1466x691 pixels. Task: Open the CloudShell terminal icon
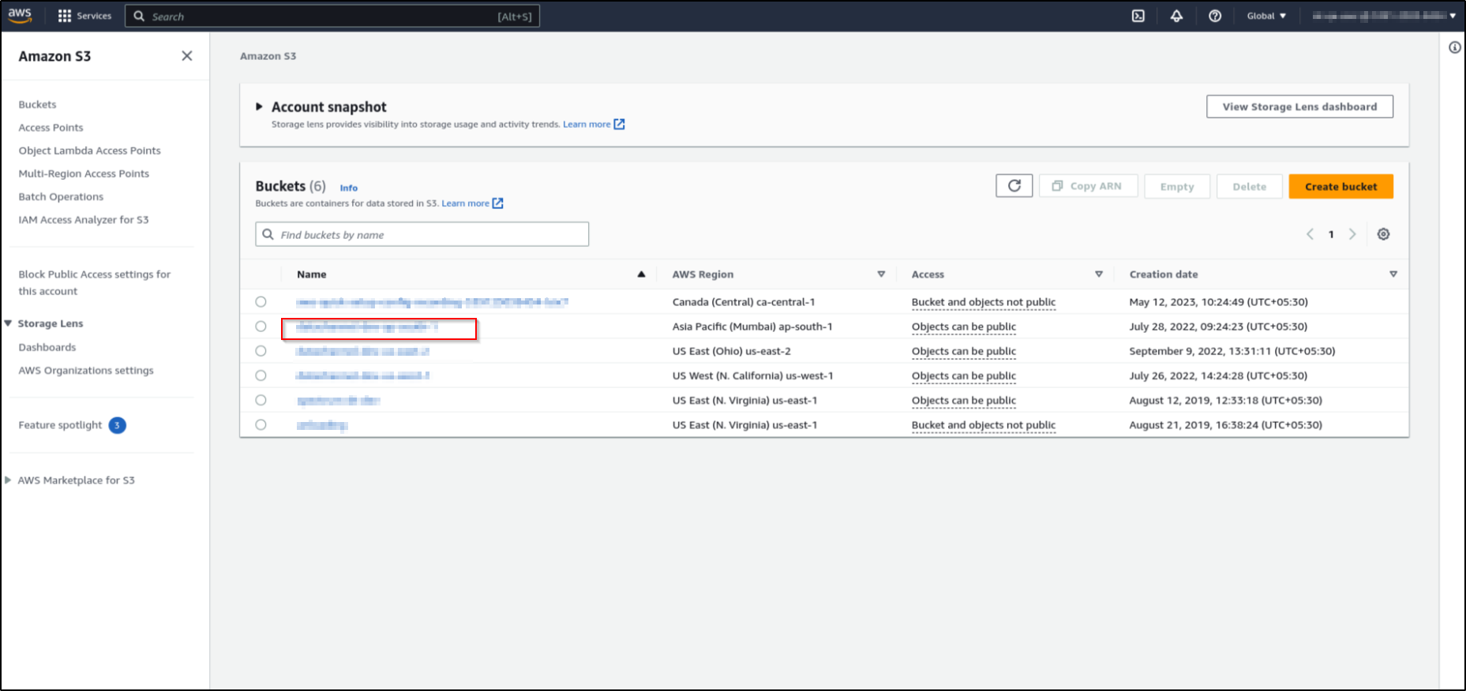click(x=1138, y=16)
